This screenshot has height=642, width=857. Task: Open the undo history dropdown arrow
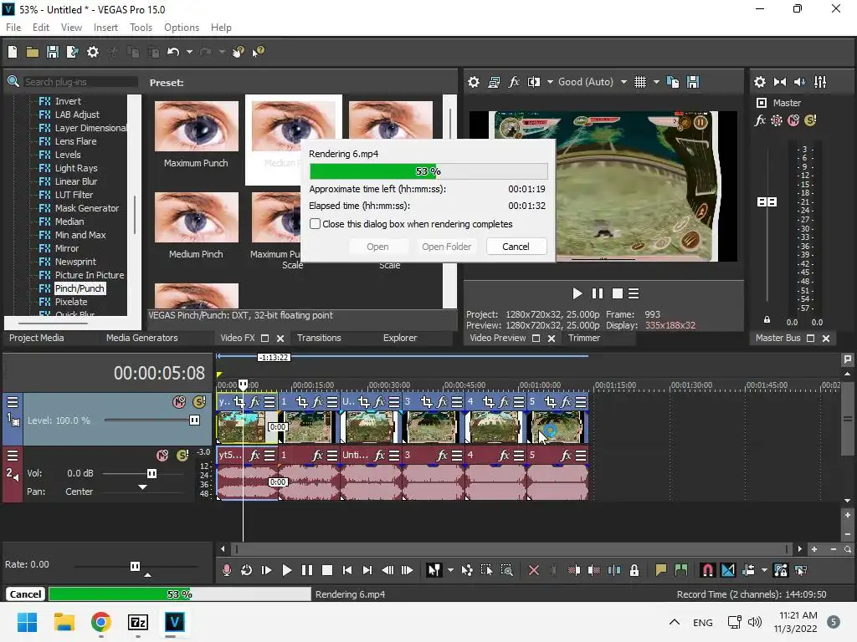(x=190, y=52)
